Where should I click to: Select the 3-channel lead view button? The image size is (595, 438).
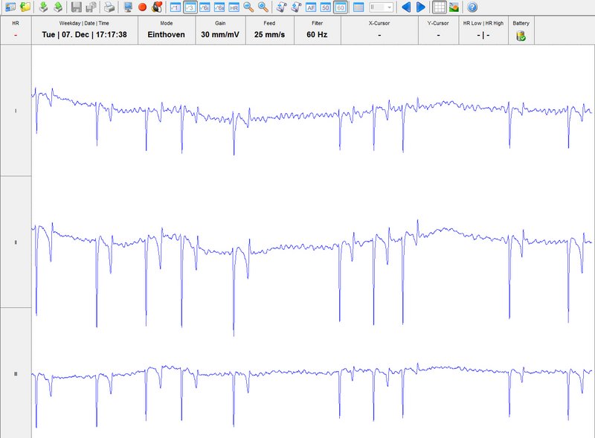pos(190,7)
